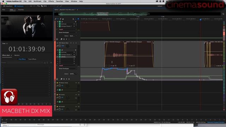Open the File menu

25,1
